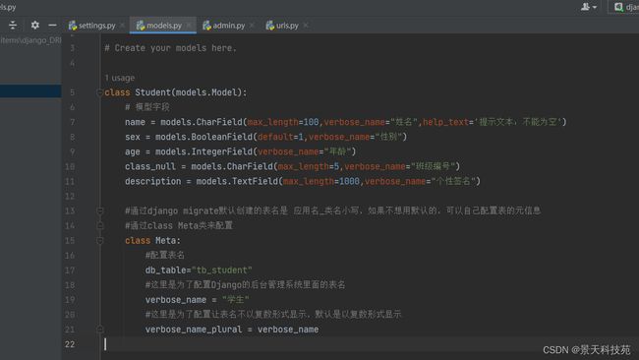The image size is (639, 360).
Task: Click the urls.py file icon
Action: point(269,26)
